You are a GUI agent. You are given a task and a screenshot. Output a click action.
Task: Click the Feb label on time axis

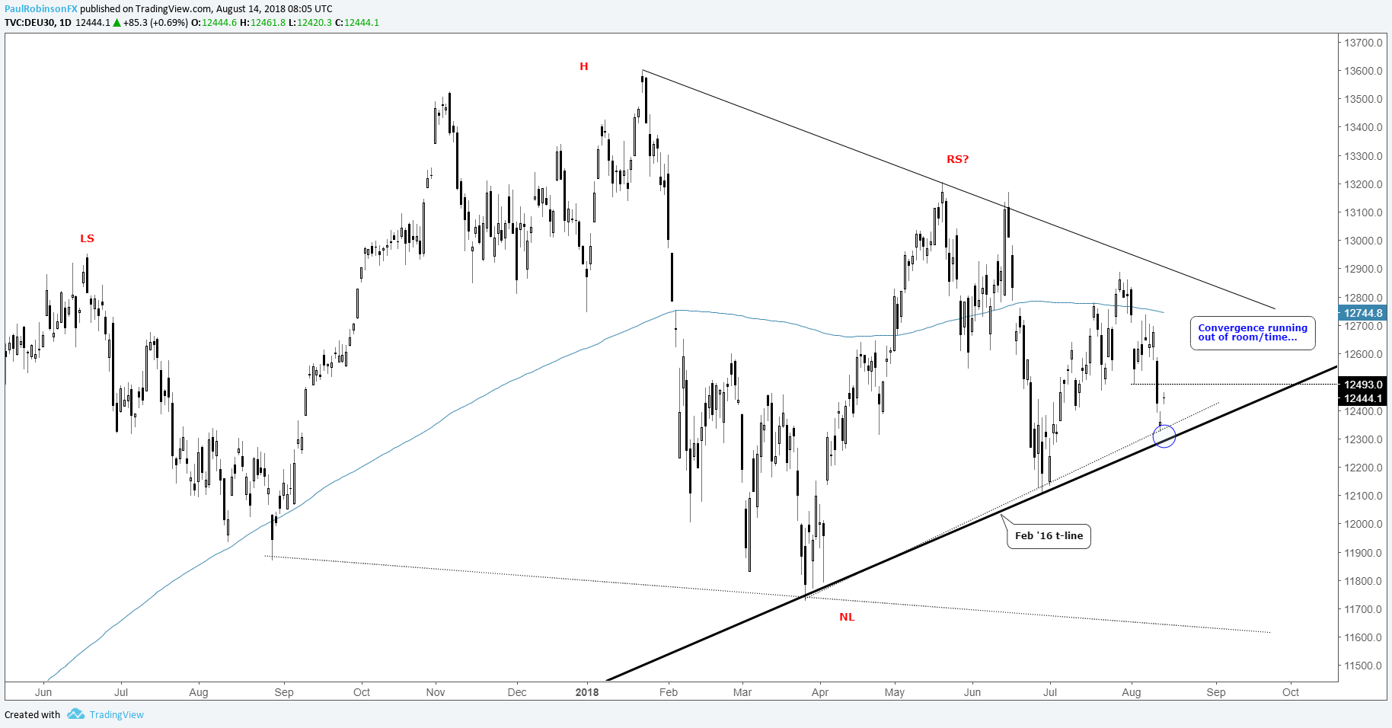pos(669,692)
